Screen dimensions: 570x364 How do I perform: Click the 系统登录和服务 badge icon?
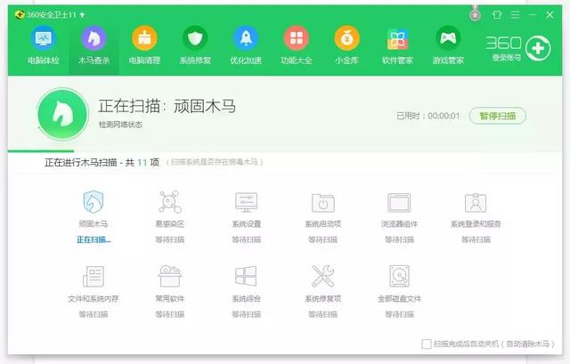pos(476,203)
